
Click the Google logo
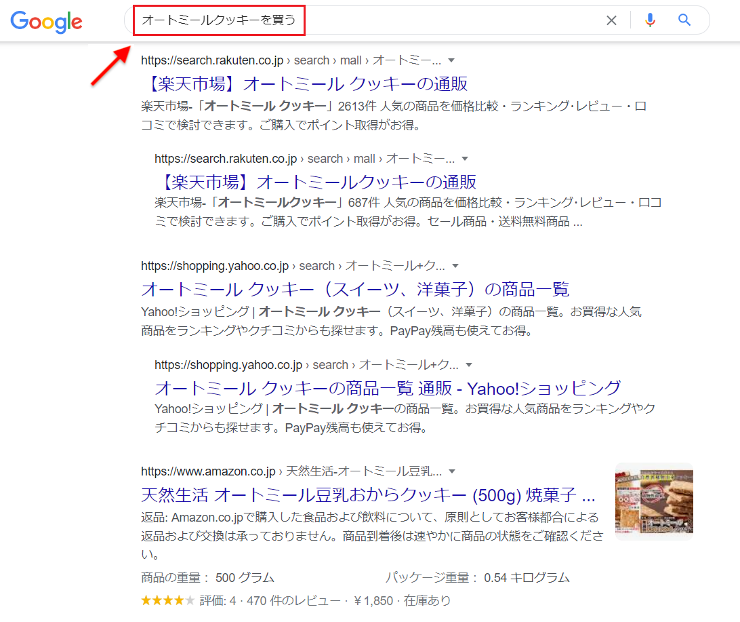click(x=46, y=21)
